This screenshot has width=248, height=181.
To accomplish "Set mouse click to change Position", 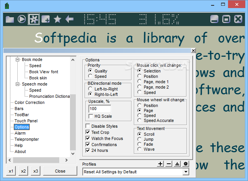I will coord(139,76).
